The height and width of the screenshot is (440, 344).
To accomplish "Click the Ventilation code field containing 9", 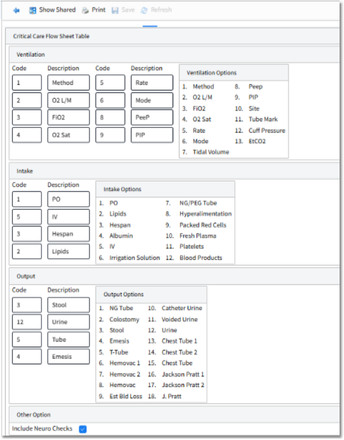I will [x=110, y=135].
